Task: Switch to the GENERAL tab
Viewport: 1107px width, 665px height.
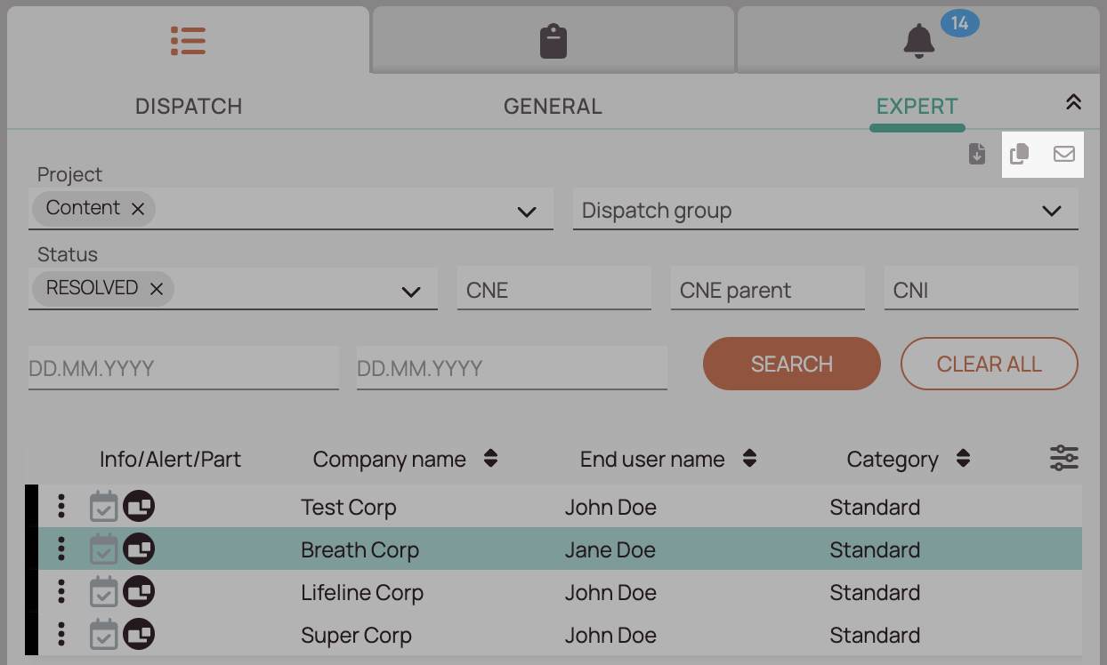Action: (x=553, y=106)
